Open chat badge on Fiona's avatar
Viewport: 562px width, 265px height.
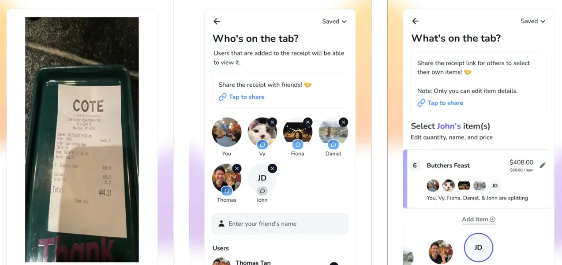tap(298, 144)
